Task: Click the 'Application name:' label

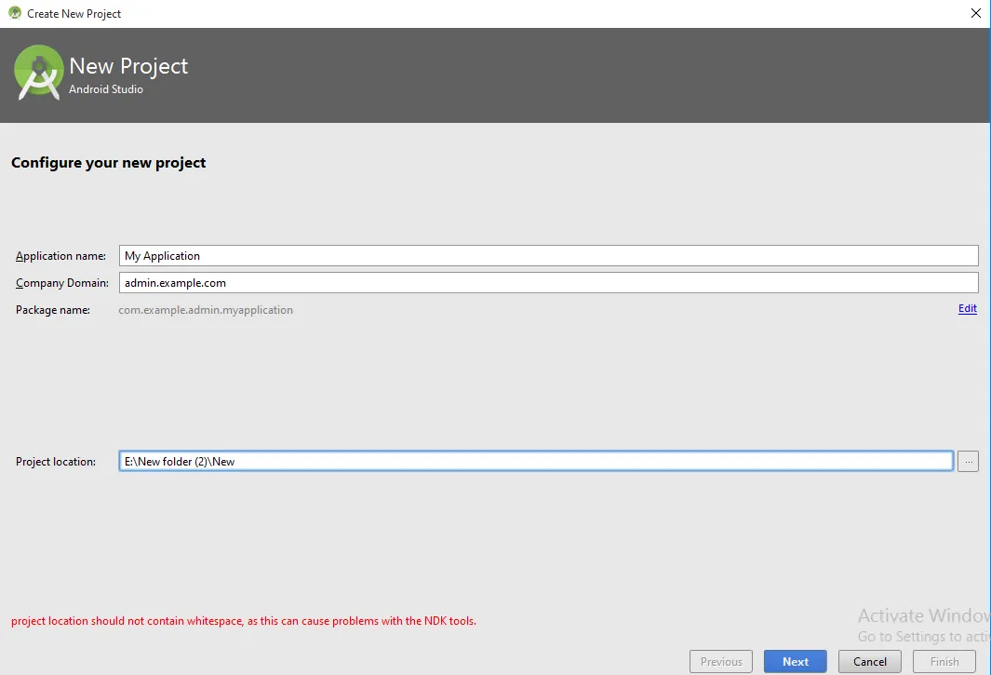Action: click(60, 256)
